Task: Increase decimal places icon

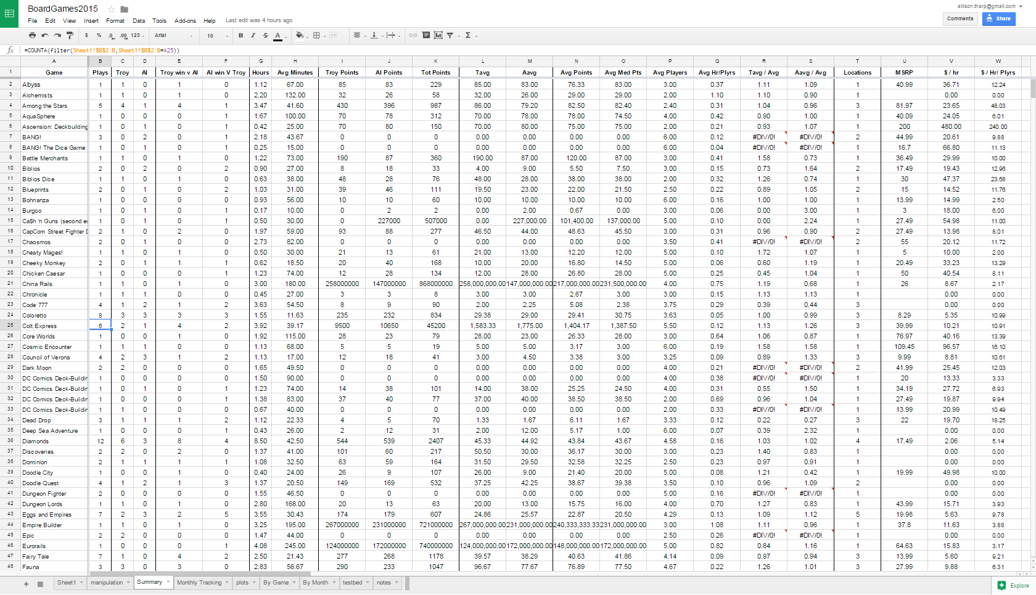Action: pyautogui.click(x=123, y=35)
